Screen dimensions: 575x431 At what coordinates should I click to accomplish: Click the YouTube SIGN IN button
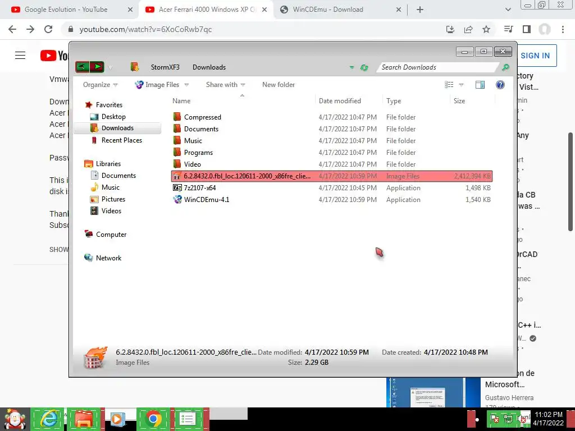click(535, 56)
